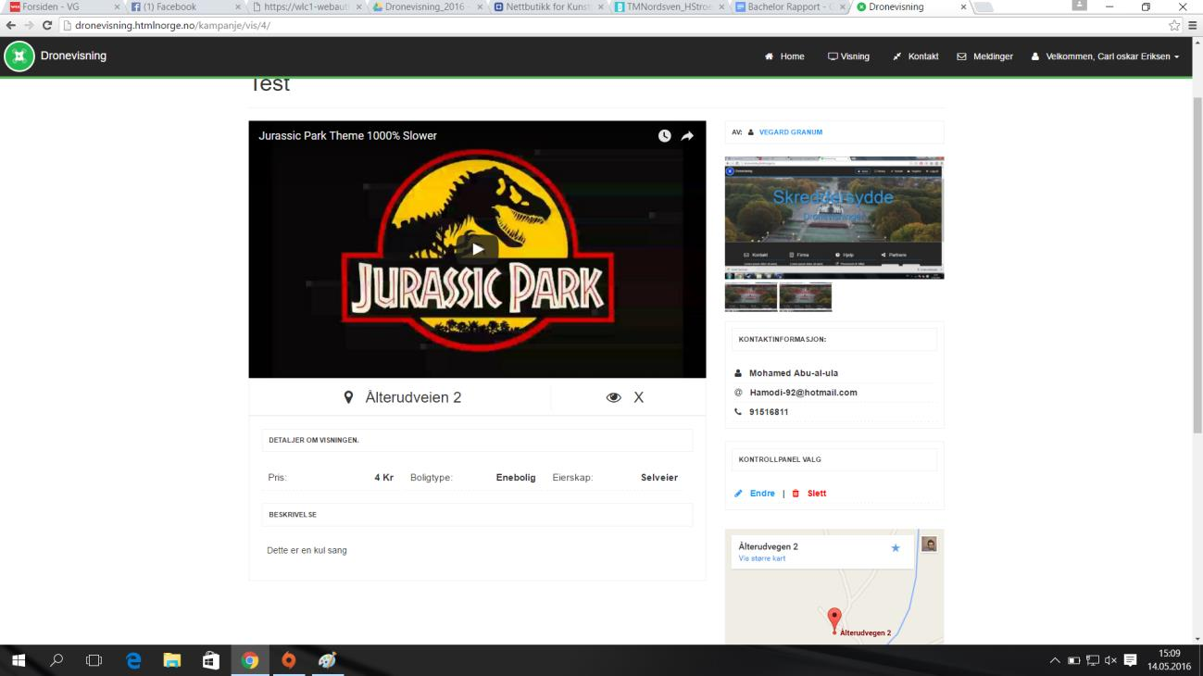This screenshot has width=1203, height=676.
Task: Click the email Hamodi-92@hotmail.com
Action: [803, 393]
